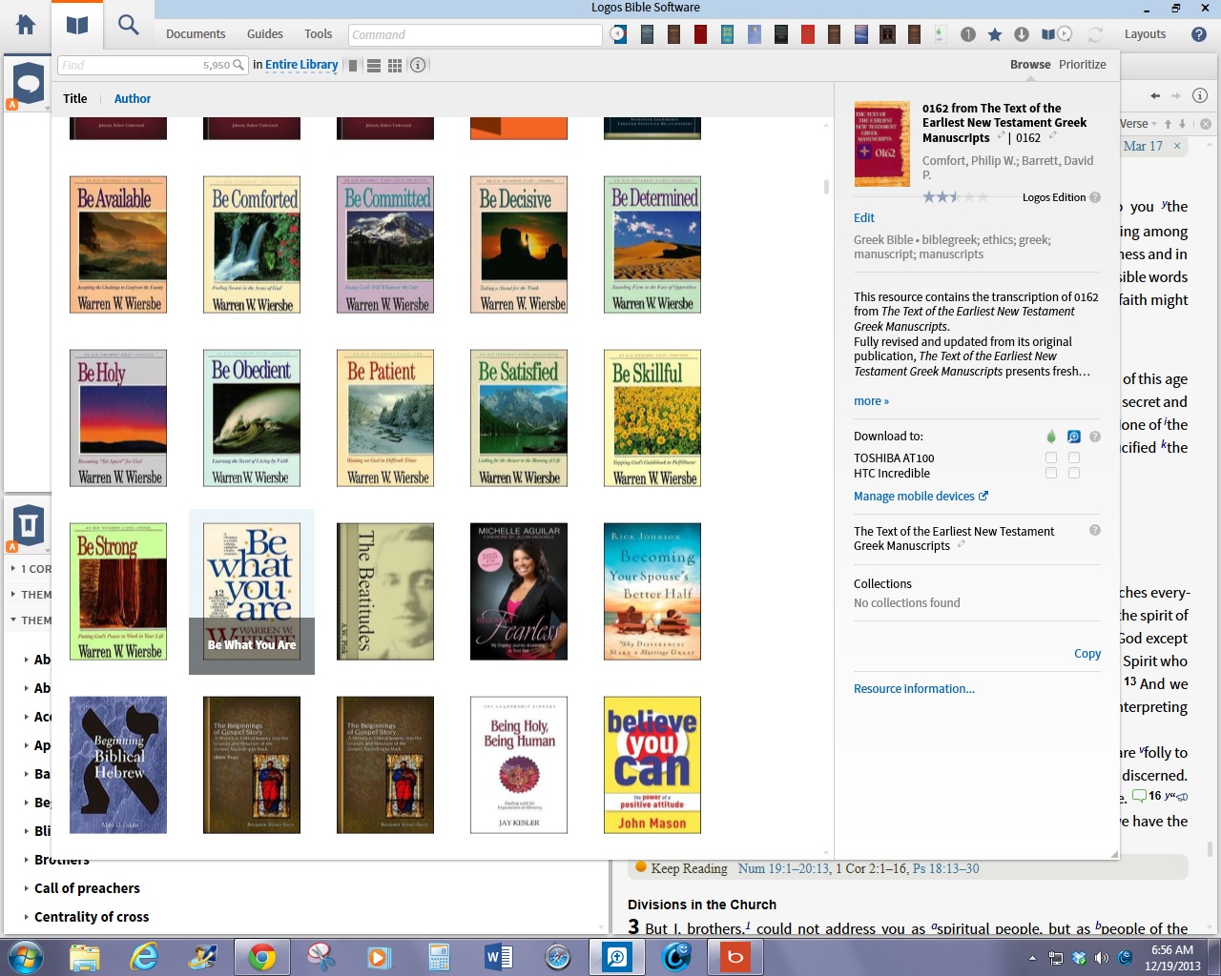
Task: Open Num 19:1–20:13 reading link
Action: click(x=782, y=869)
